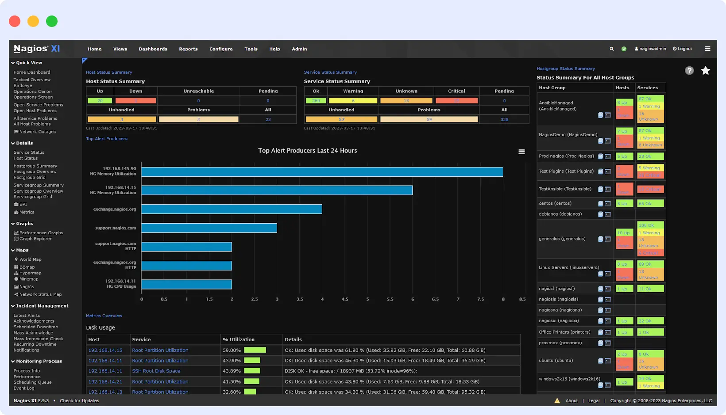Open the Admin menu
Image resolution: width=726 pixels, height=415 pixels.
click(x=299, y=49)
